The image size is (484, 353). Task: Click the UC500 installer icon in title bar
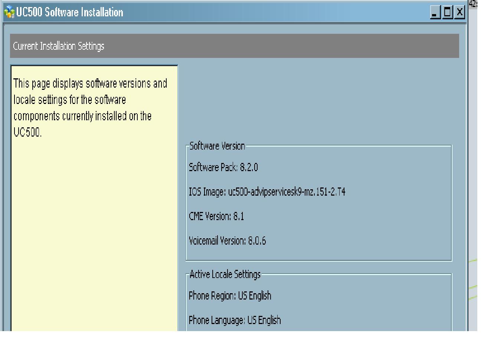tap(9, 12)
